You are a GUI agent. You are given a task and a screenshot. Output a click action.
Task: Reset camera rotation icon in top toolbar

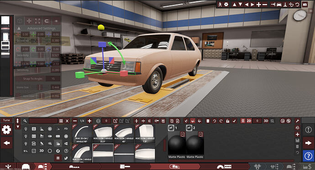[x=297, y=5]
